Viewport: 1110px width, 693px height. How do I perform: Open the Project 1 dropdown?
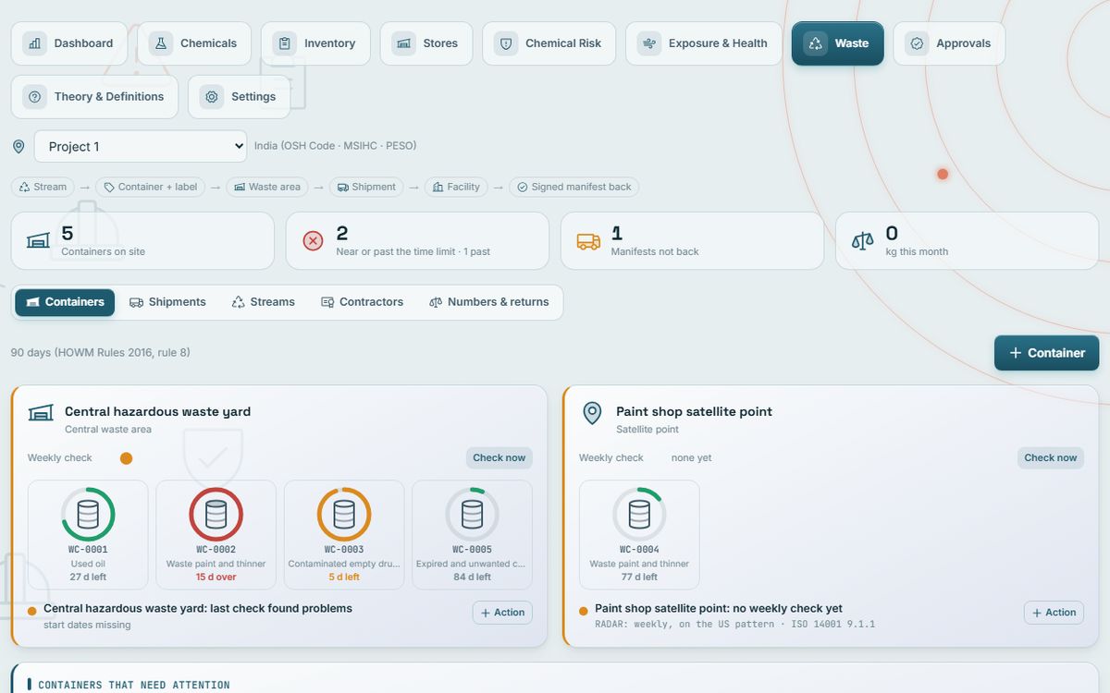click(x=141, y=146)
